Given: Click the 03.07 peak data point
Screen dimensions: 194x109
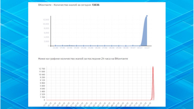Looking at the screenshot, I should pos(147,16).
